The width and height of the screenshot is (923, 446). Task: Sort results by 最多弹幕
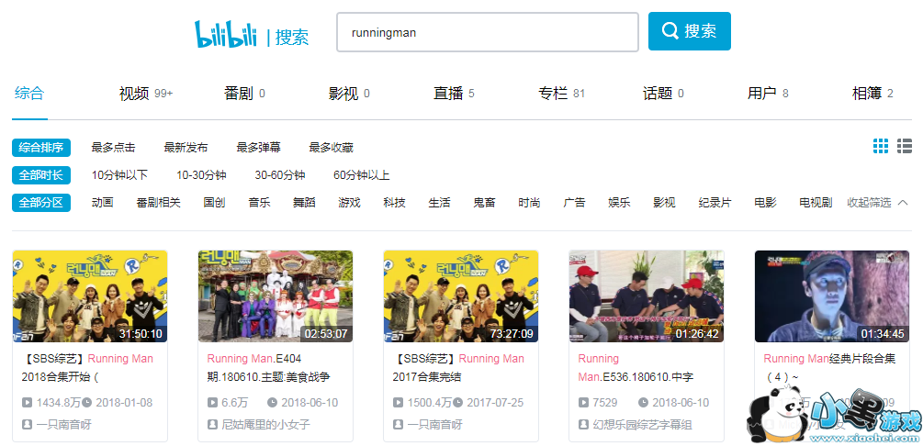coord(258,148)
